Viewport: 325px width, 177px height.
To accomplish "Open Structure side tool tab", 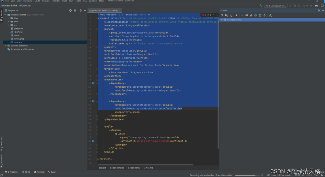I will [x=1, y=144].
